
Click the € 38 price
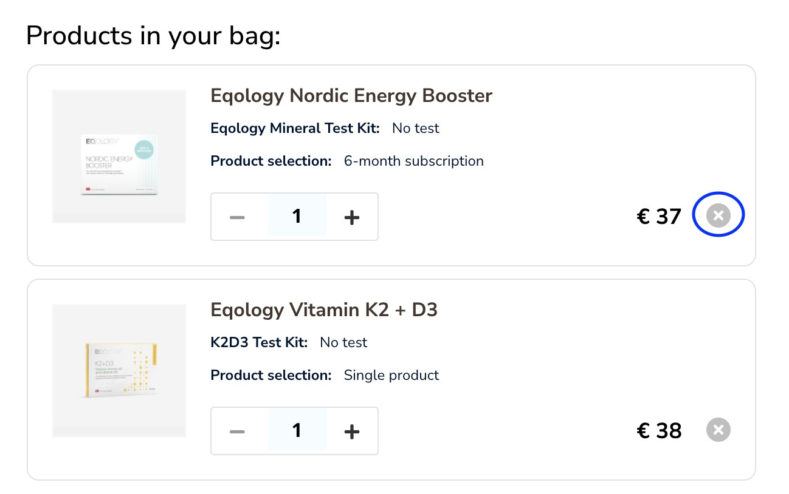(x=659, y=431)
